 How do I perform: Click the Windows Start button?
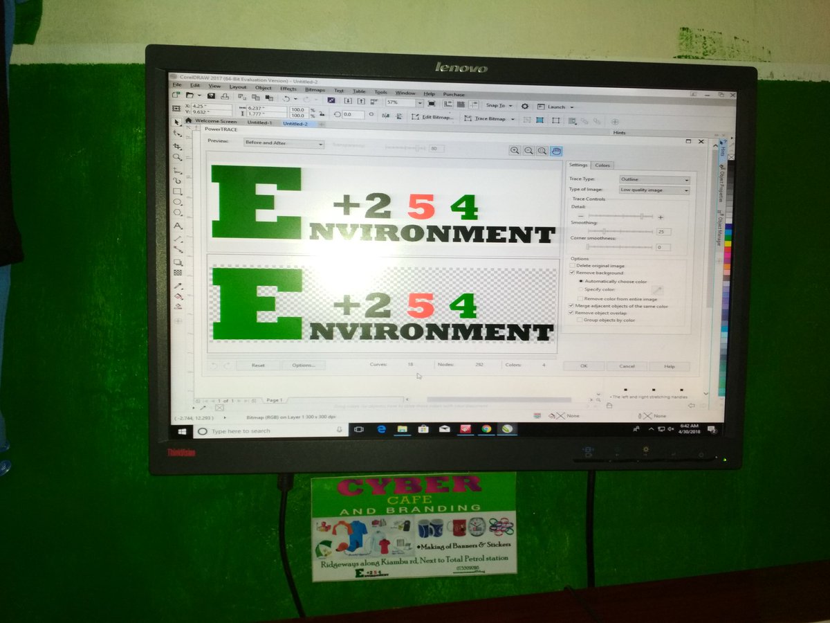tap(183, 431)
